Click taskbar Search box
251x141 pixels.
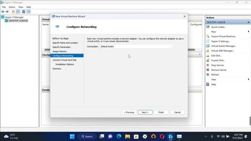[x=87, y=136]
